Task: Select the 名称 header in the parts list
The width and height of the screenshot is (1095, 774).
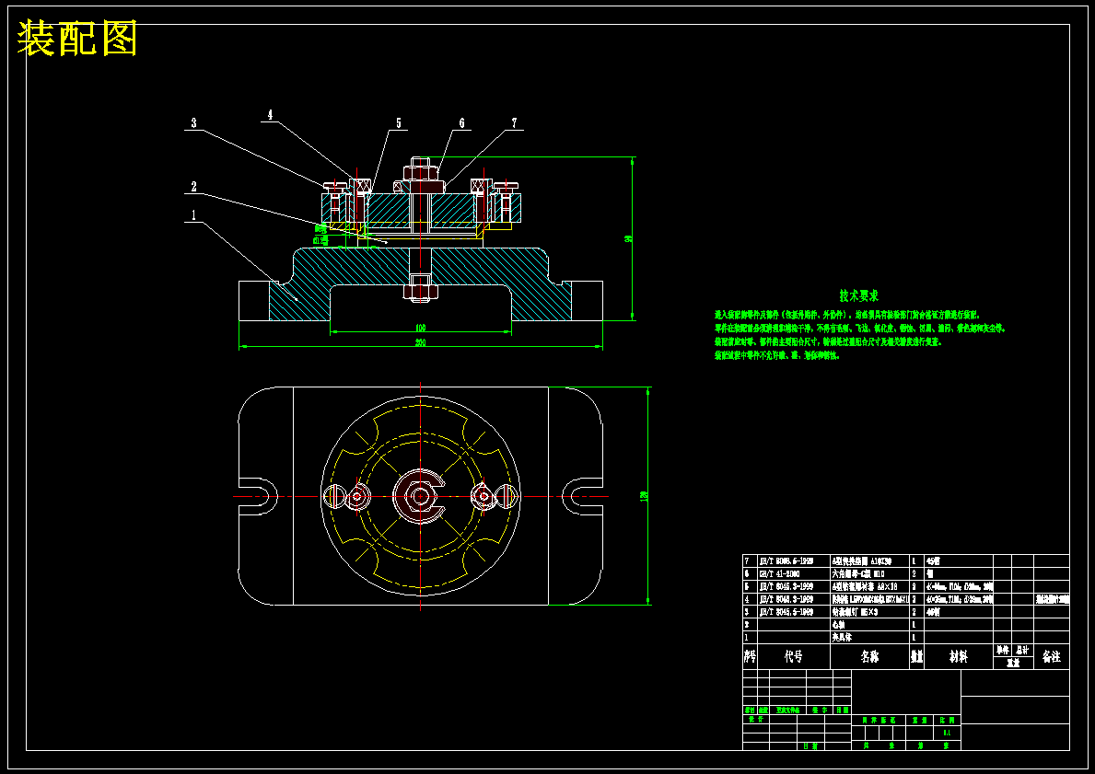Action: pyautogui.click(x=869, y=657)
